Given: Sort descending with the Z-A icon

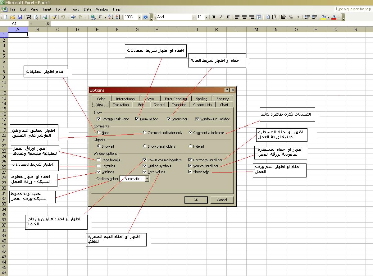Looking at the screenshot, I should 118,17.
